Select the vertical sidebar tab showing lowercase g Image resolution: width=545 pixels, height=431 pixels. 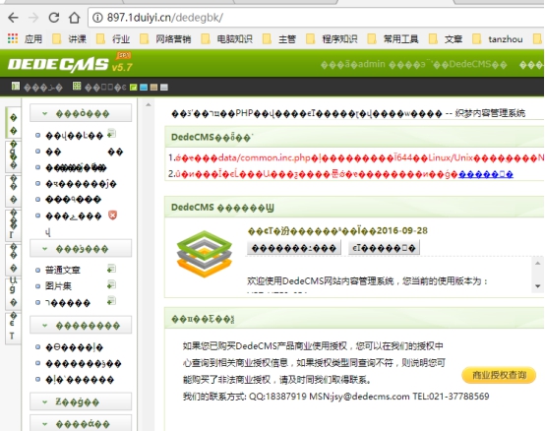click(x=13, y=156)
